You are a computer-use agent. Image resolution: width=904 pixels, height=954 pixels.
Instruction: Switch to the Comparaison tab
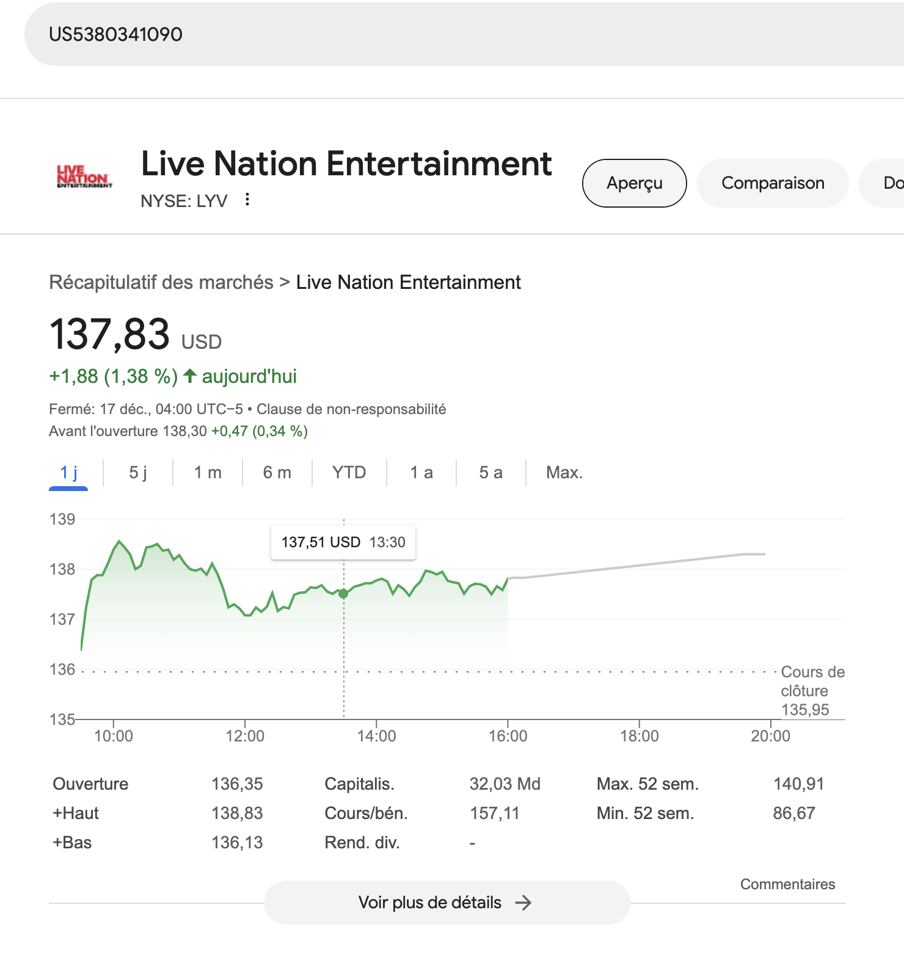pos(772,183)
